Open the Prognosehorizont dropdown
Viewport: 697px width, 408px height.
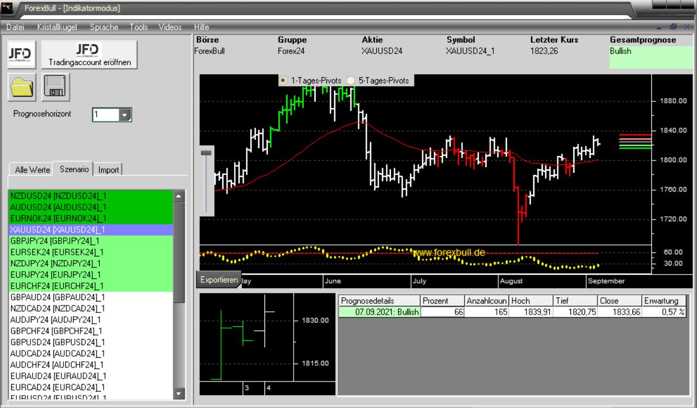tap(125, 115)
